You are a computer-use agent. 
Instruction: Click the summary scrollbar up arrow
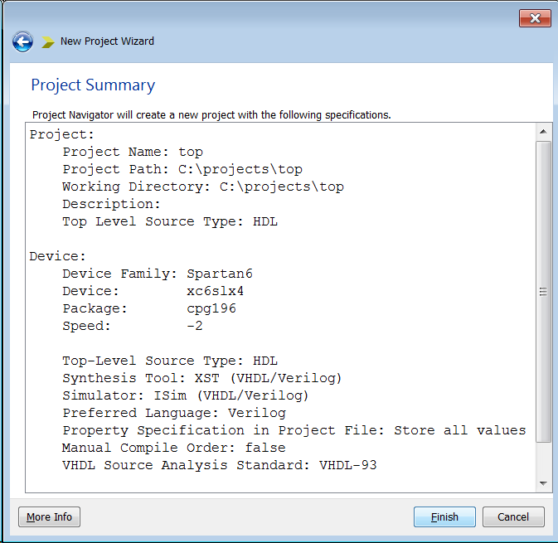pyautogui.click(x=544, y=132)
